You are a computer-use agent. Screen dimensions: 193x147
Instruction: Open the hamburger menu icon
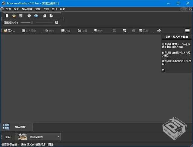click(187, 31)
